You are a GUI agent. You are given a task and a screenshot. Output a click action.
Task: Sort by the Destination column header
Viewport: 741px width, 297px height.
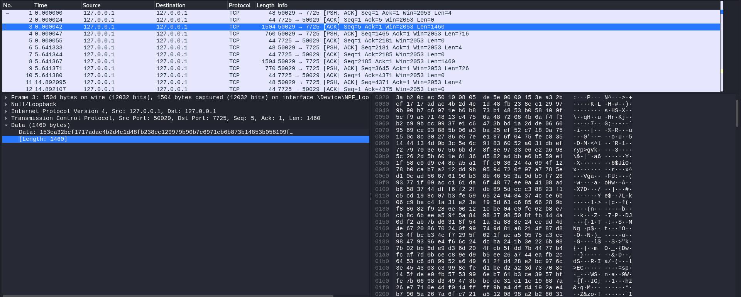pos(191,5)
